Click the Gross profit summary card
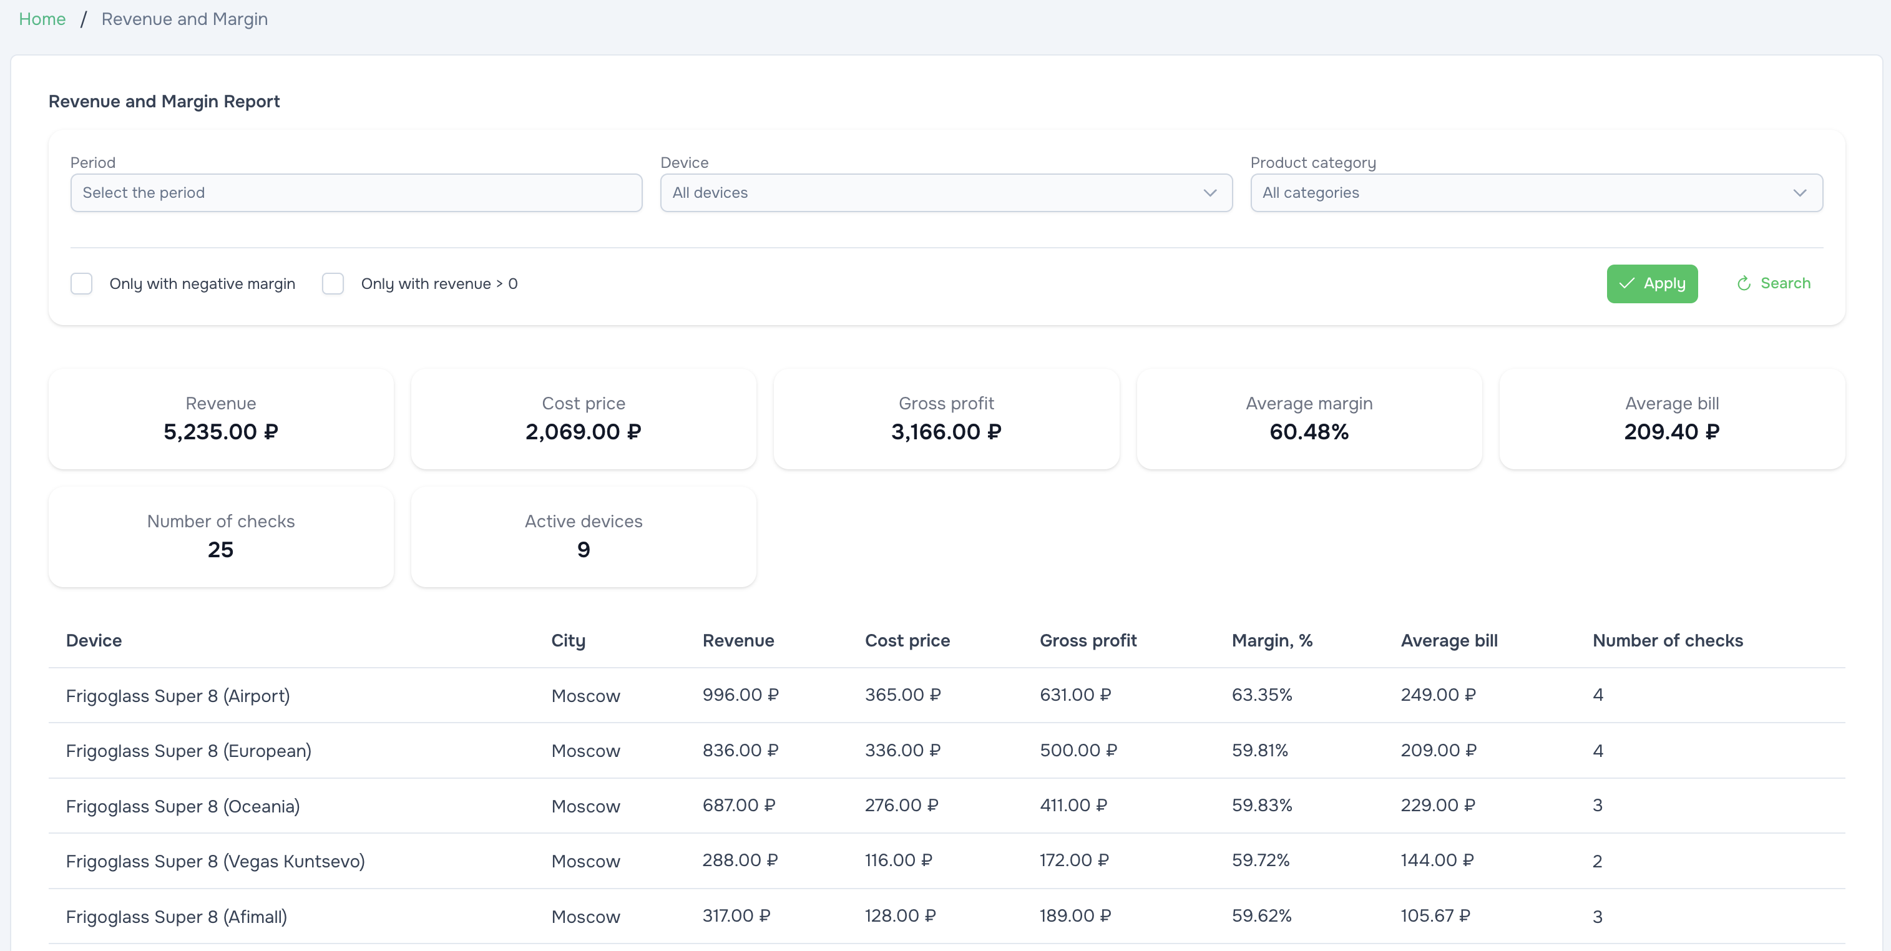The height and width of the screenshot is (951, 1891). pos(945,418)
